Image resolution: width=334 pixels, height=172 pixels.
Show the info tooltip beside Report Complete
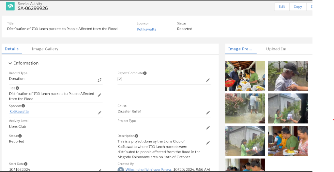[145, 73]
